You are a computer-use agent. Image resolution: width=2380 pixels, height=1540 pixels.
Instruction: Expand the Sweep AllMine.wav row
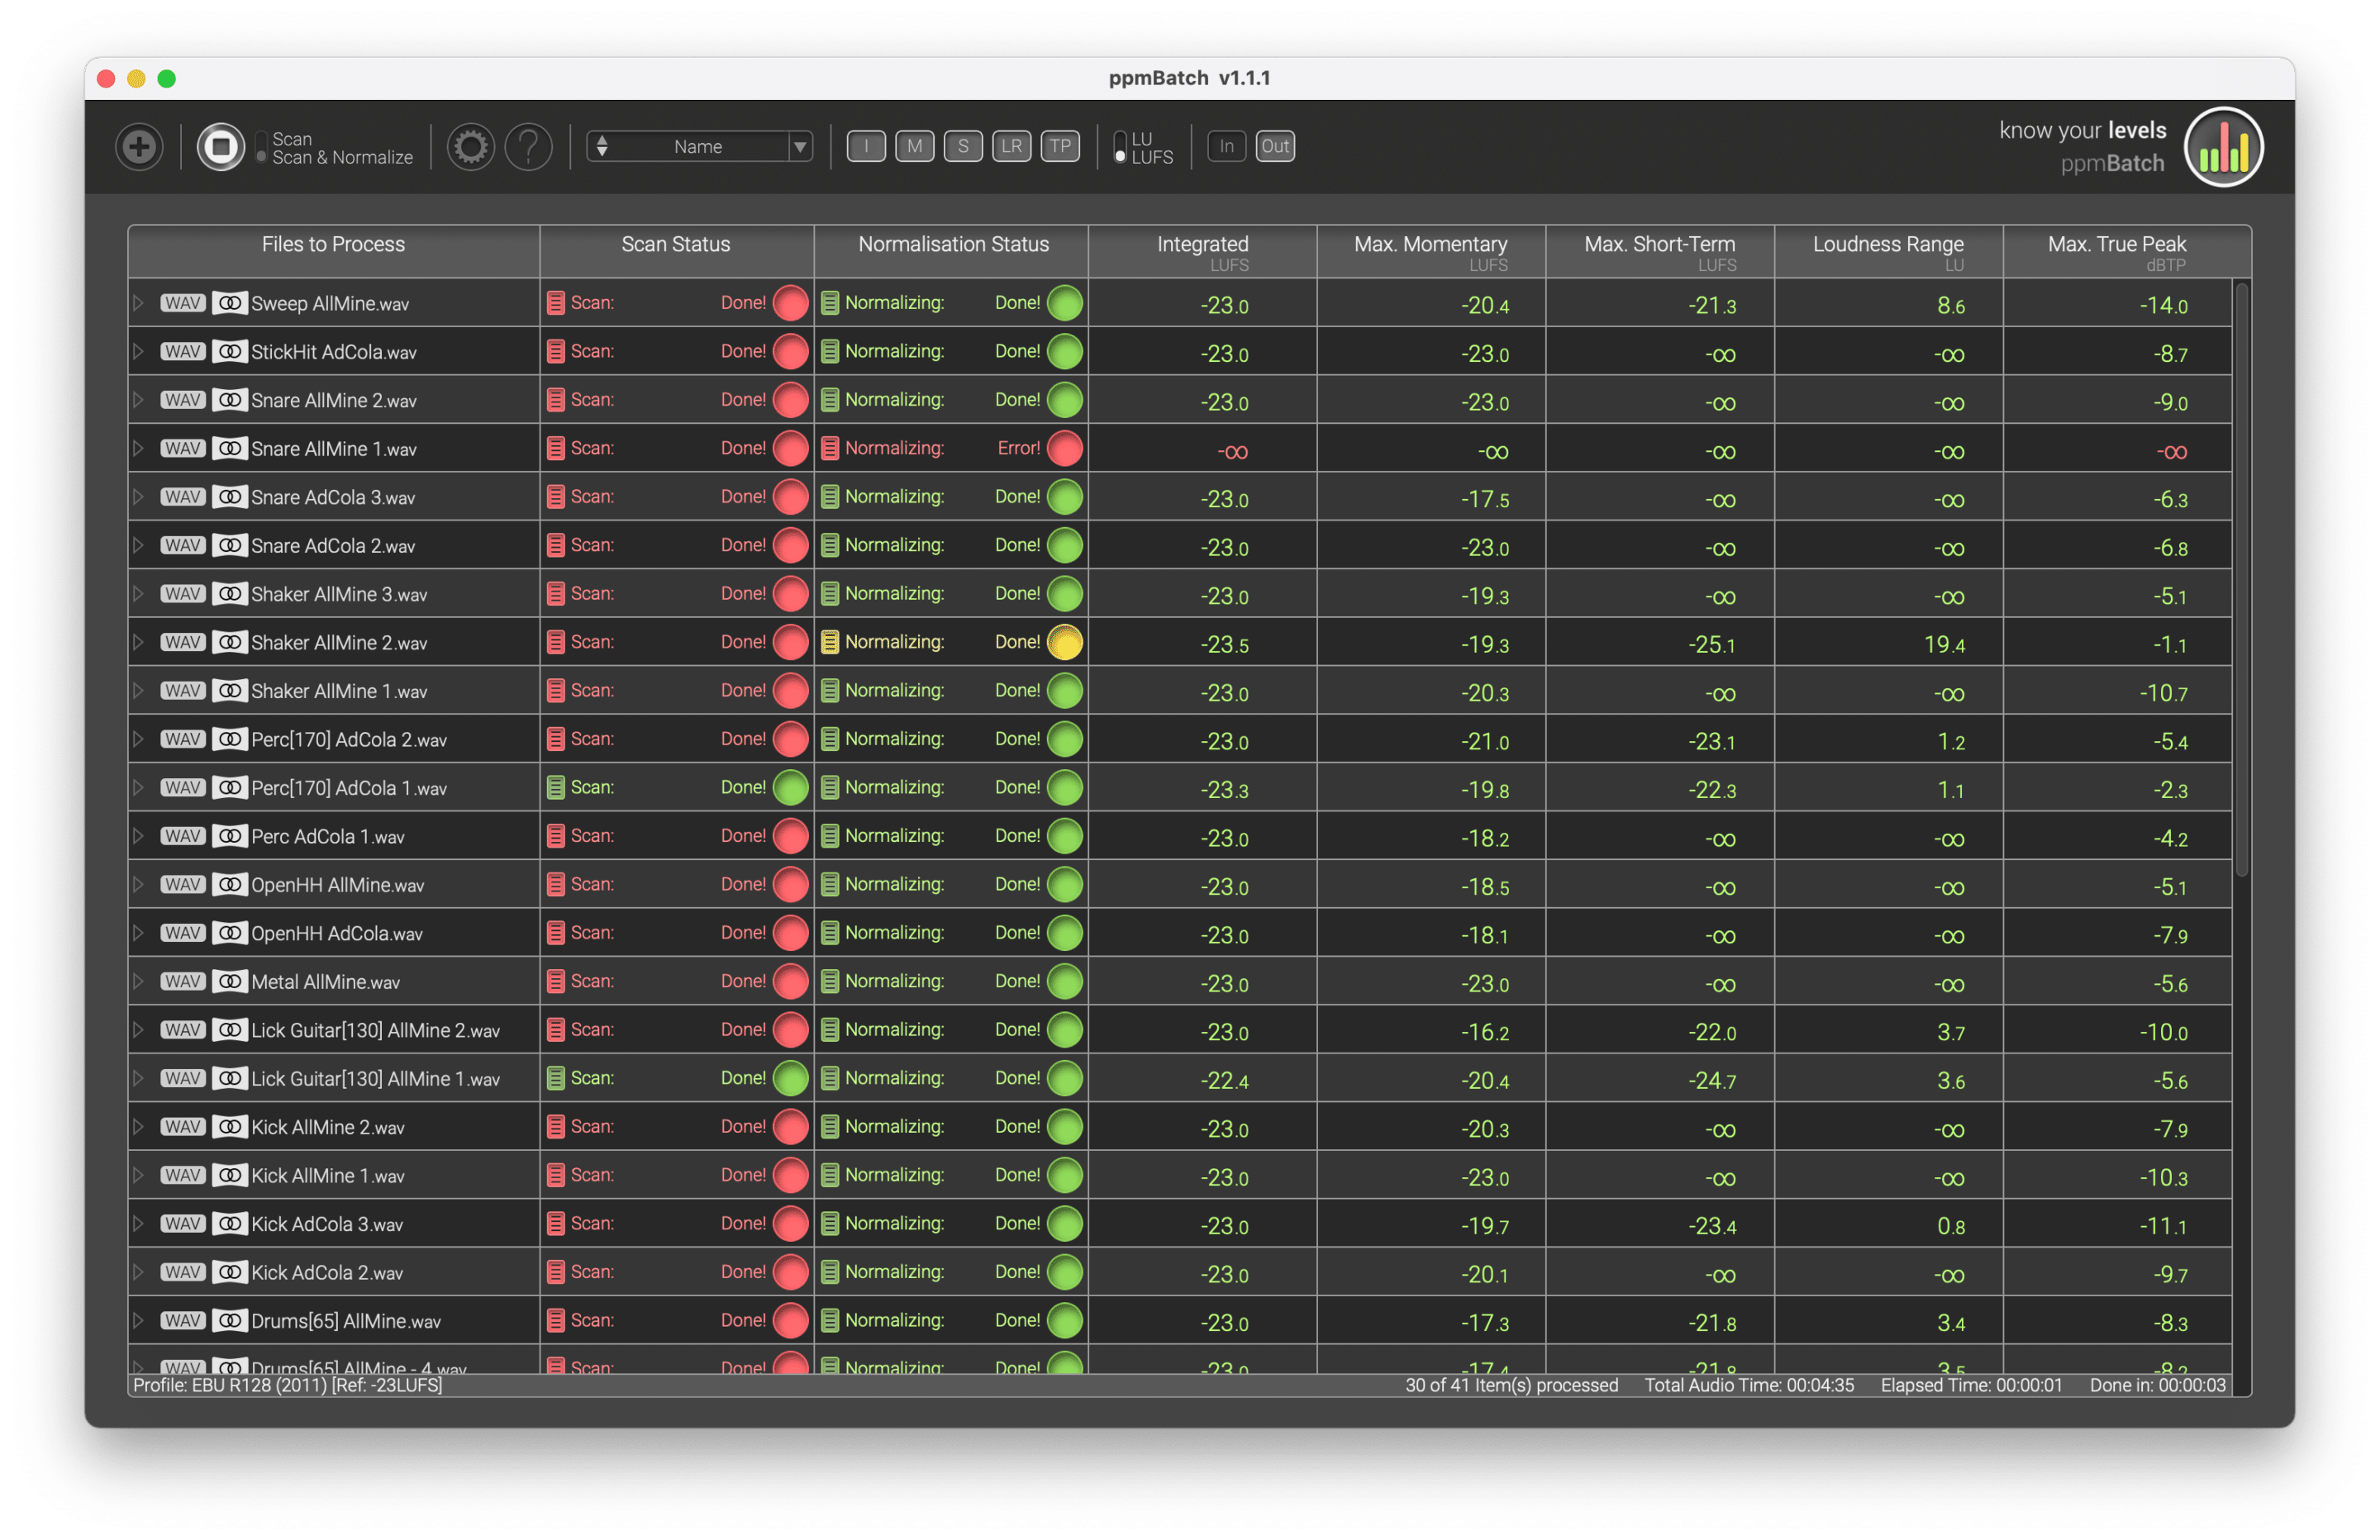[x=139, y=303]
